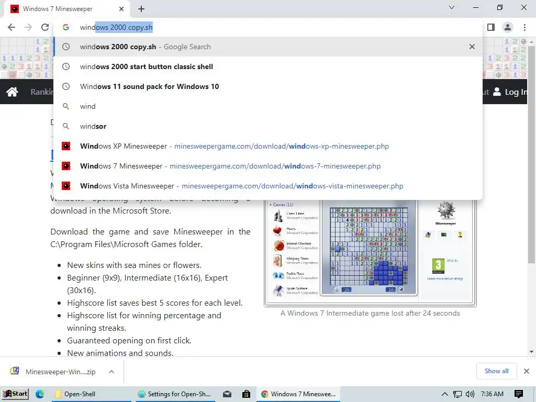Click the home icon in site navbar

[x=12, y=92]
